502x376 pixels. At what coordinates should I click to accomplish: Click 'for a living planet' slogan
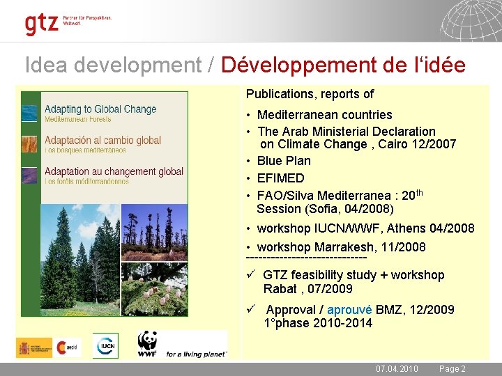[197, 354]
